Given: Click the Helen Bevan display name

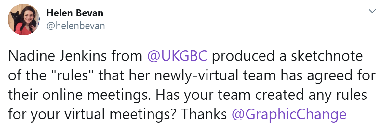Looking at the screenshot, I should tap(75, 13).
